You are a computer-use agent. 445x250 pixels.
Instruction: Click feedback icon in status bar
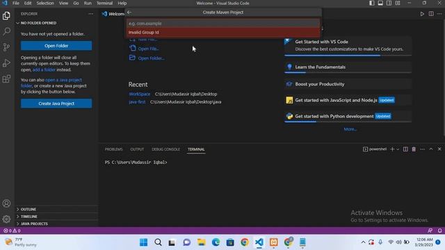coord(430,231)
